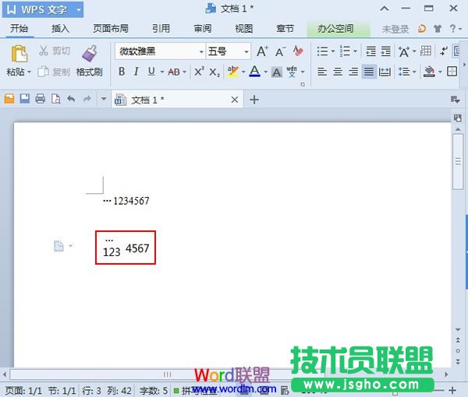The width and height of the screenshot is (468, 397).
Task: Click the clear formatting eraser icon
Action: tap(297, 51)
